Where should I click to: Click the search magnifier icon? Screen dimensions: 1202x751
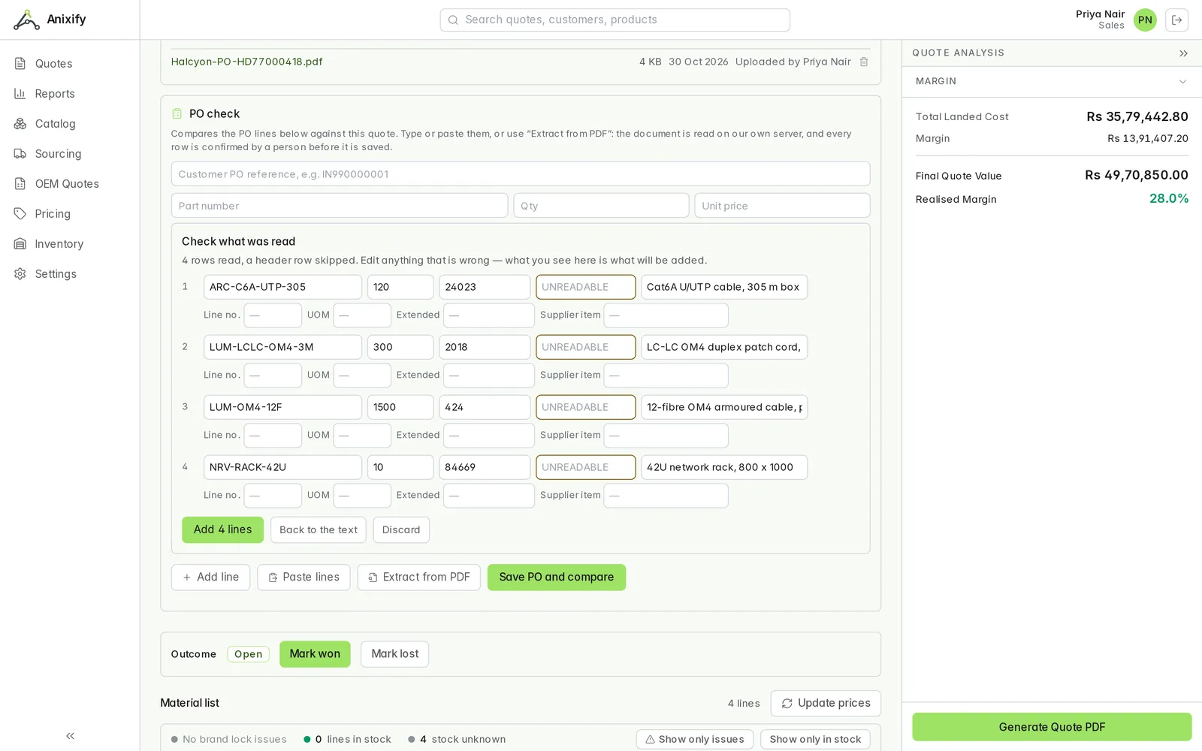pos(453,20)
